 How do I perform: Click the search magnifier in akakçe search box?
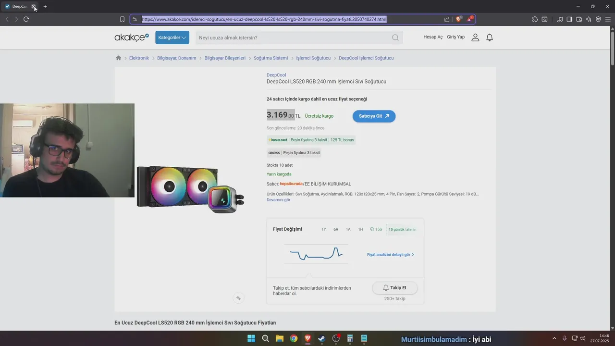(x=395, y=37)
